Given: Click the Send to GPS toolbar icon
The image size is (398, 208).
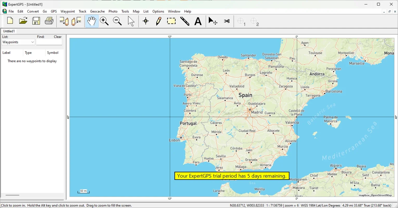Looking at the screenshot, I should tap(64, 21).
